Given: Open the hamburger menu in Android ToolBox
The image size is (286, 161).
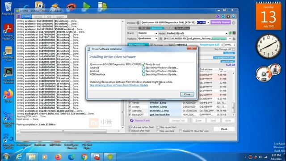Looking at the screenshot, I should [x=19, y=17].
